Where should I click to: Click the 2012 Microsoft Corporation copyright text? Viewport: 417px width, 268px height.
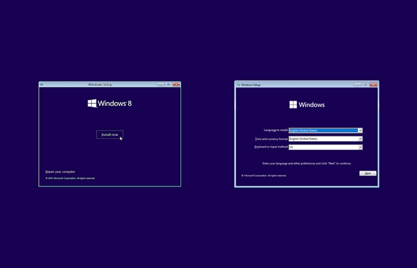coord(70,179)
